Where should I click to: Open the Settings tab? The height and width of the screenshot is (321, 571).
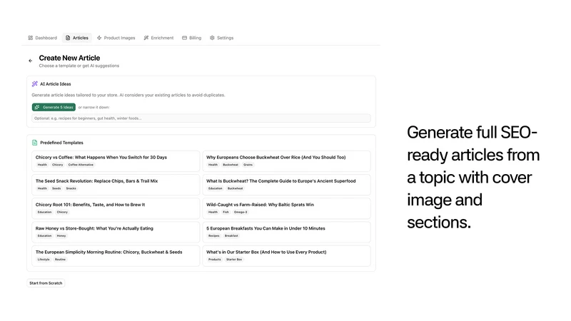pos(221,38)
